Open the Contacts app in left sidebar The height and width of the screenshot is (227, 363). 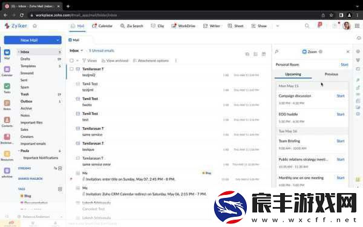[x=7, y=122]
